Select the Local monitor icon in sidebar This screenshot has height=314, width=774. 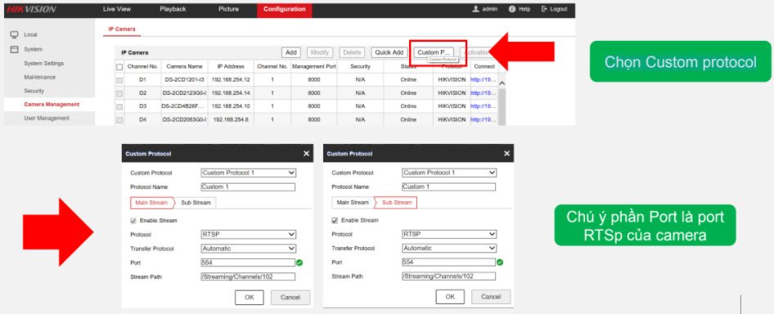[x=15, y=34]
